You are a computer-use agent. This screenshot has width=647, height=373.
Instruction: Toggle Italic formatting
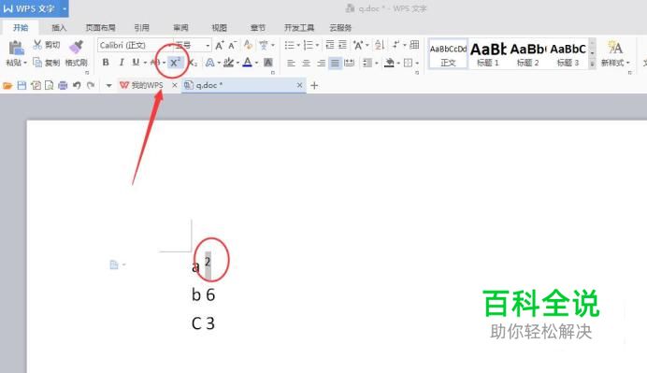coord(122,63)
